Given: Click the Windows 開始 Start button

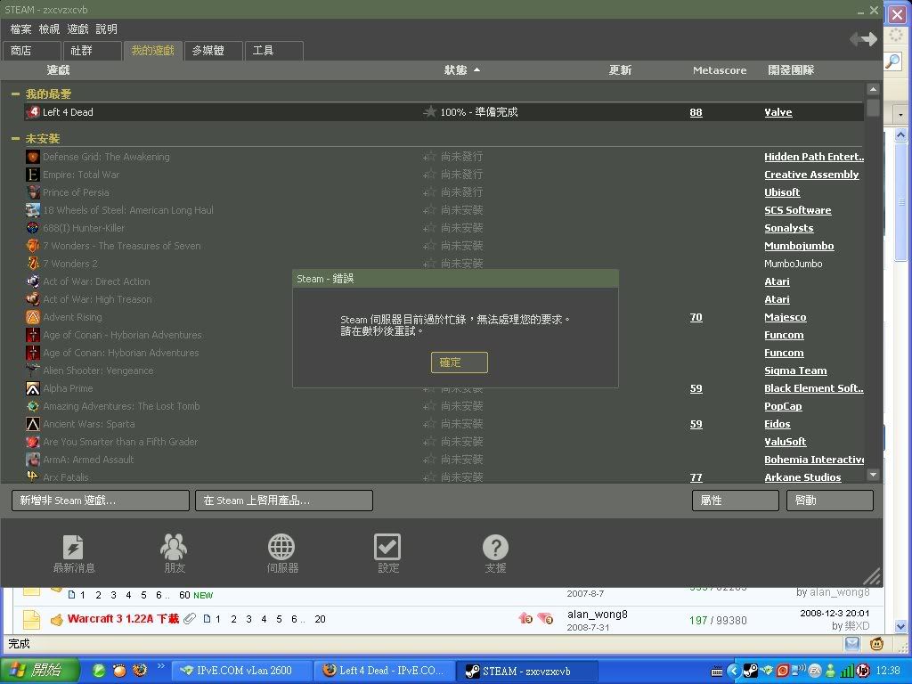Looking at the screenshot, I should tap(40, 671).
